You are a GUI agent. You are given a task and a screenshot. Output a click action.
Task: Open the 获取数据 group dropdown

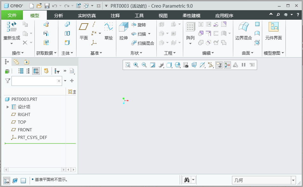click(47, 53)
